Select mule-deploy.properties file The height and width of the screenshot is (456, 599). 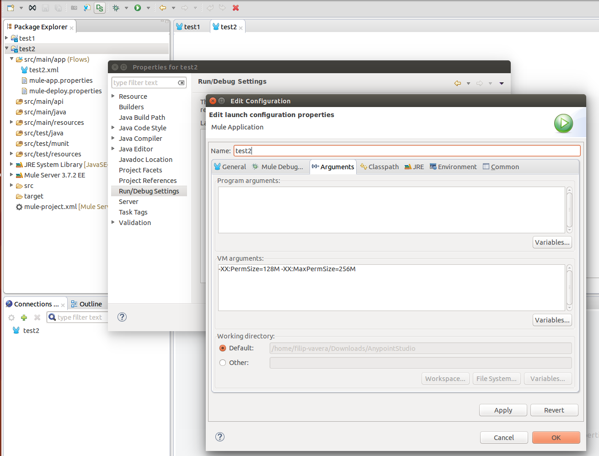pos(61,91)
